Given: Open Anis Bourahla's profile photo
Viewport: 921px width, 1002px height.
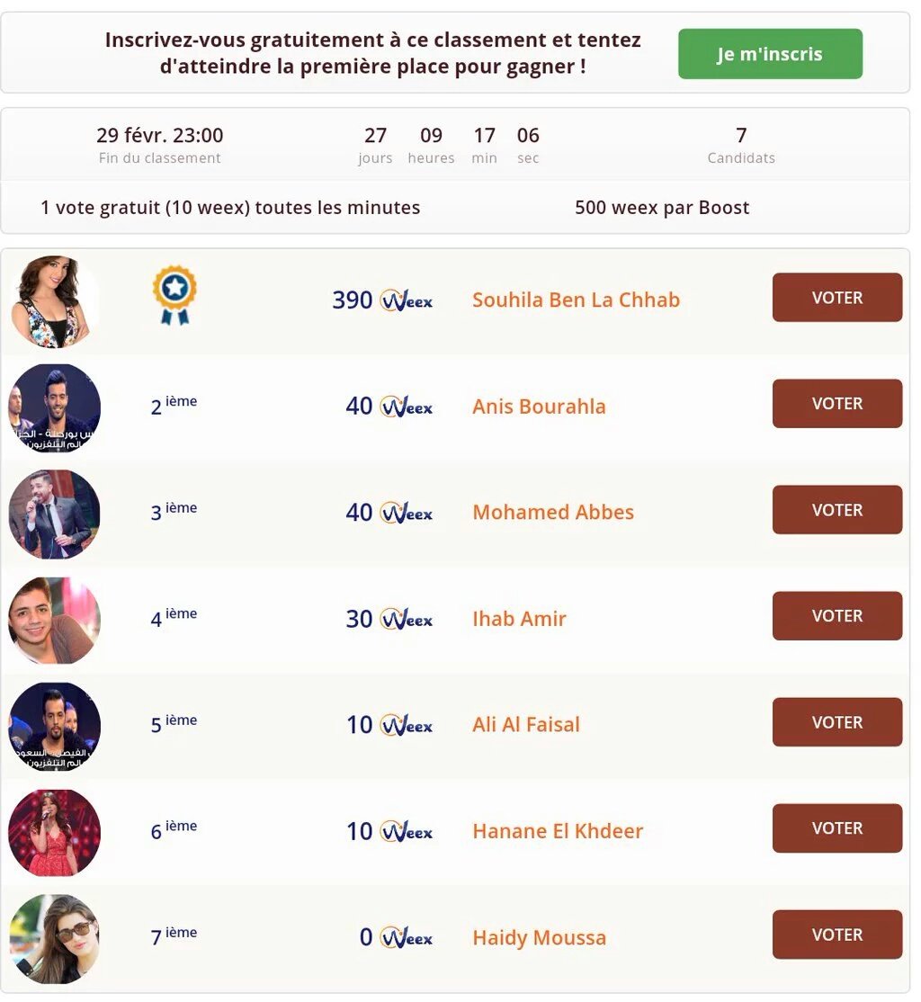Looking at the screenshot, I should (54, 407).
